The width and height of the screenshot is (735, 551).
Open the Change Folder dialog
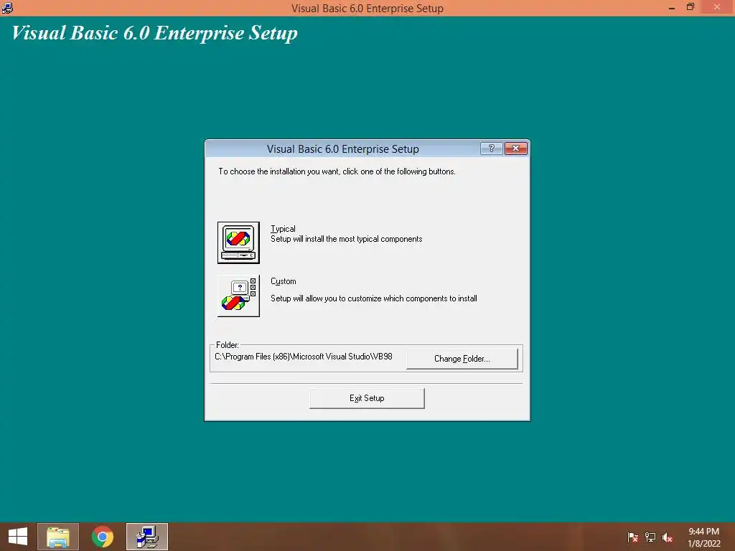coord(462,359)
